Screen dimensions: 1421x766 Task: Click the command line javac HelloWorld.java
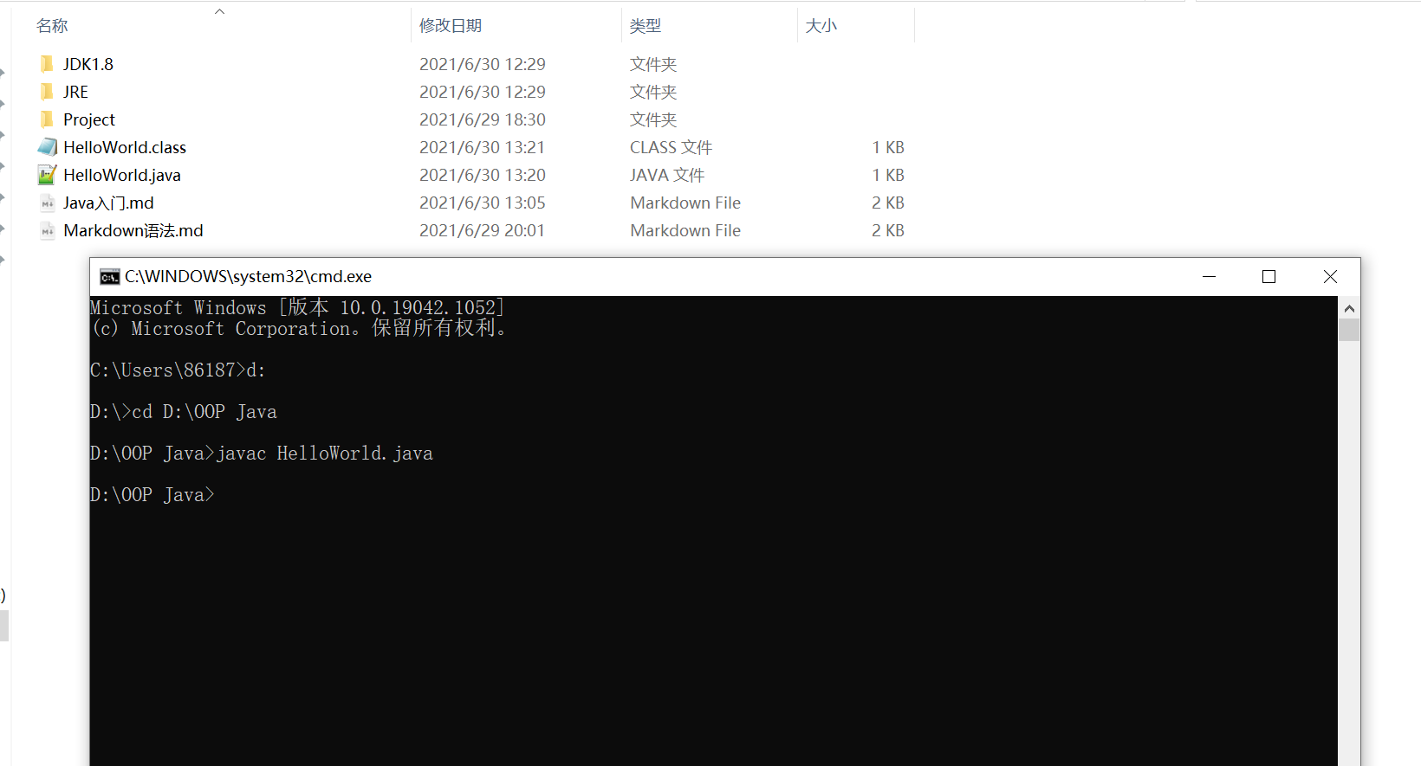point(325,454)
